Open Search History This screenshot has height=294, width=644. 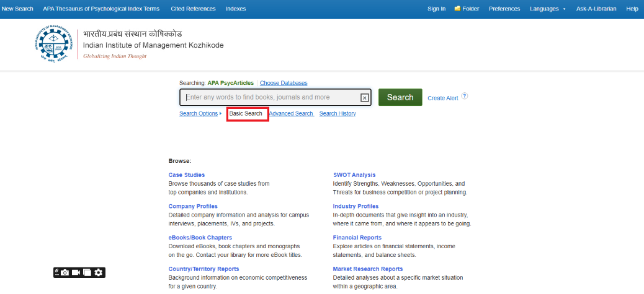point(338,114)
